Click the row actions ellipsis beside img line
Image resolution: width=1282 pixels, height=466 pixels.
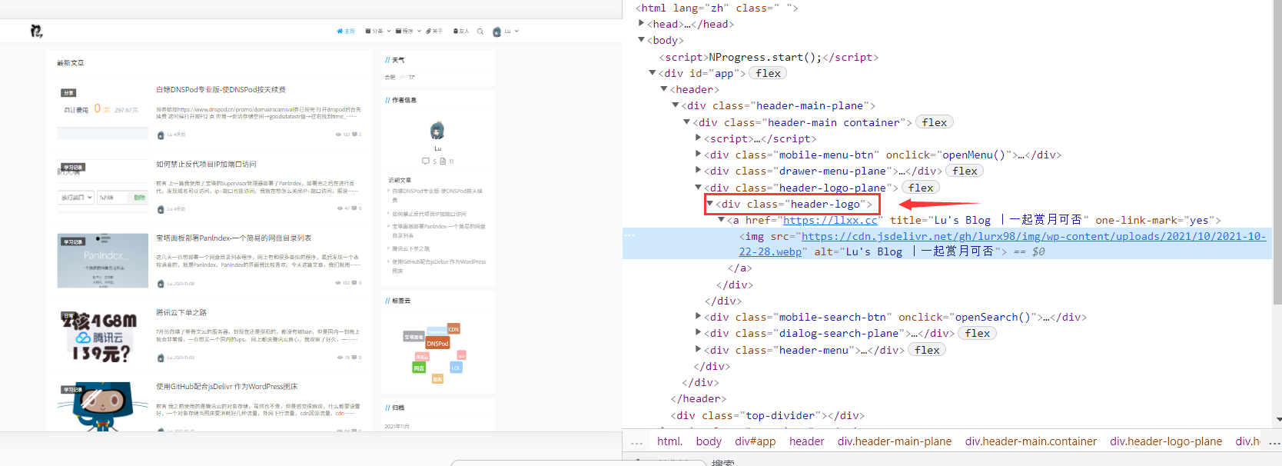[x=629, y=235]
